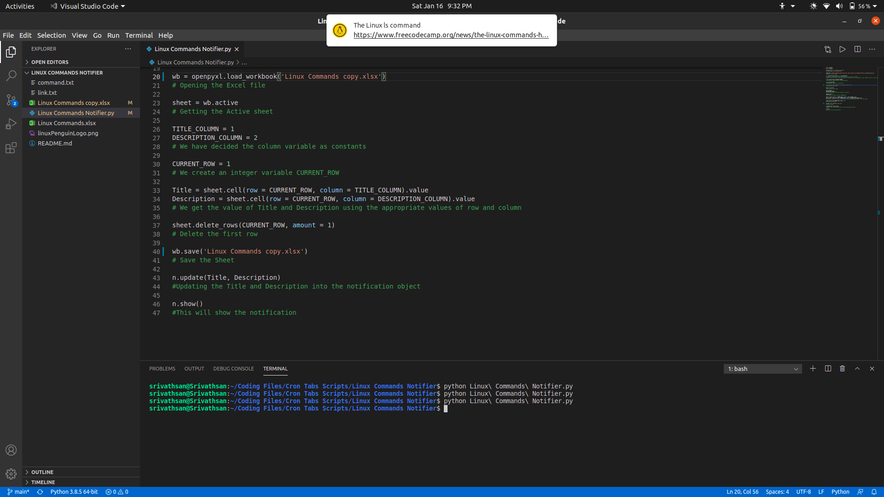This screenshot has height=497, width=884.
Task: Open the Wi-Fi network icon
Action: 826,6
